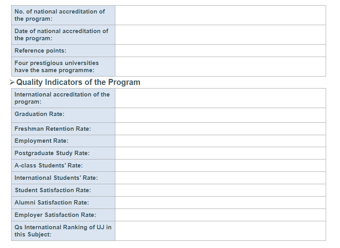The image size is (340, 248).
Task: Click empty field for International accreditation of program
Action: 220,98
